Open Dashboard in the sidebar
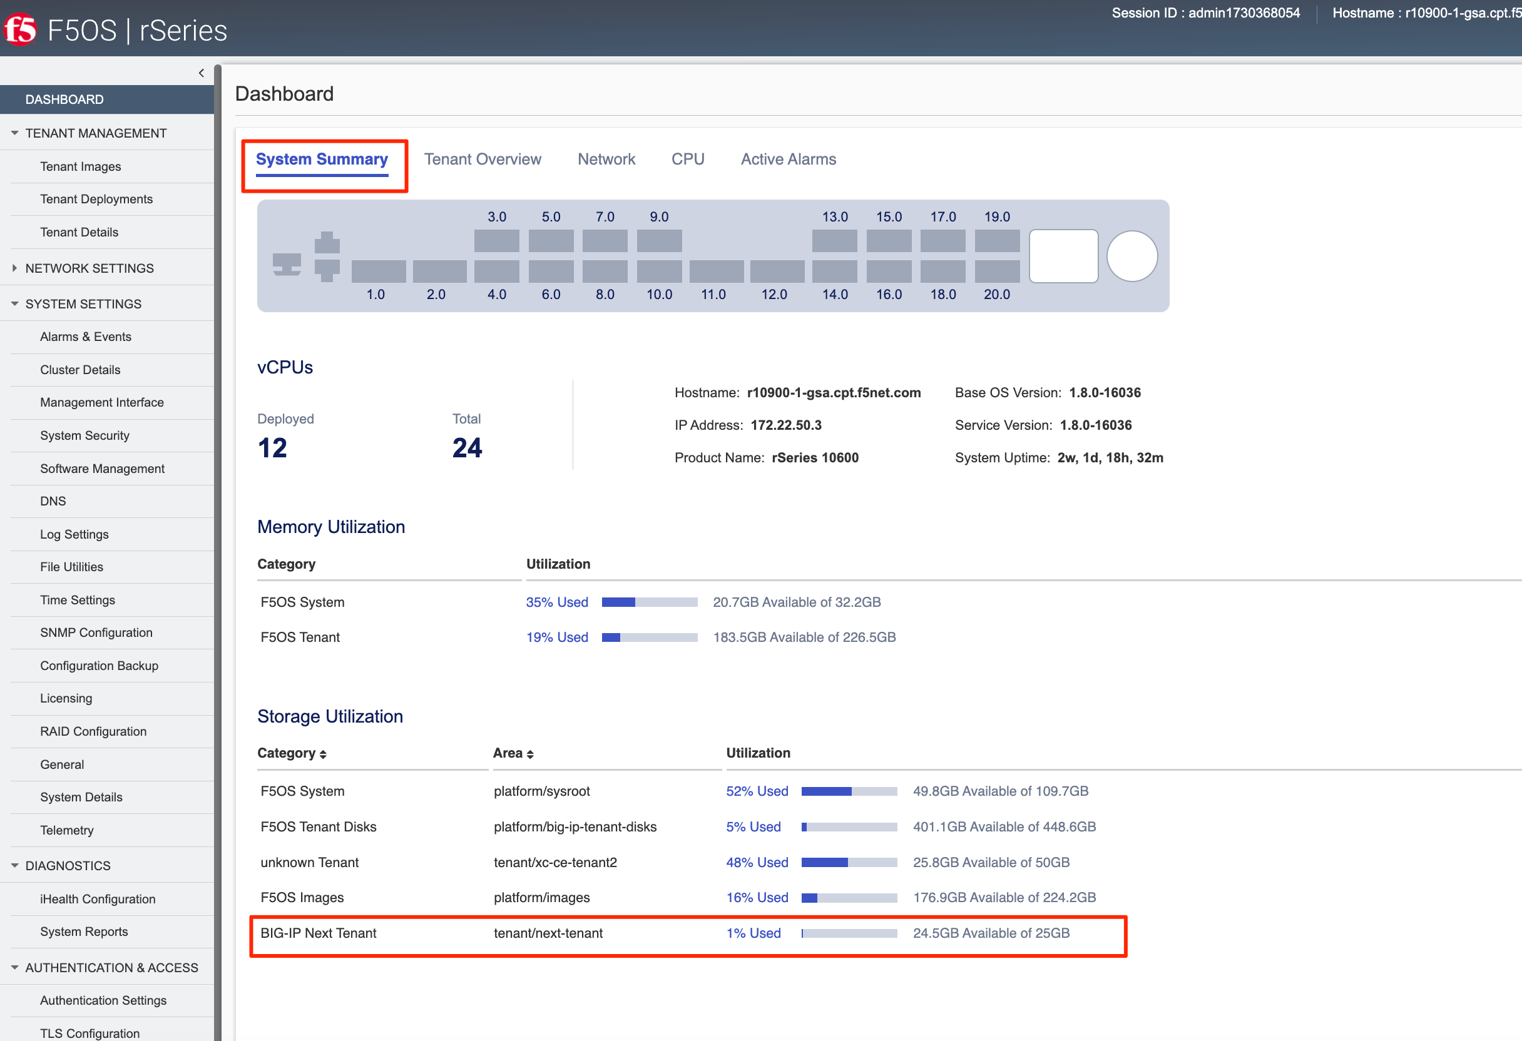 pyautogui.click(x=107, y=99)
